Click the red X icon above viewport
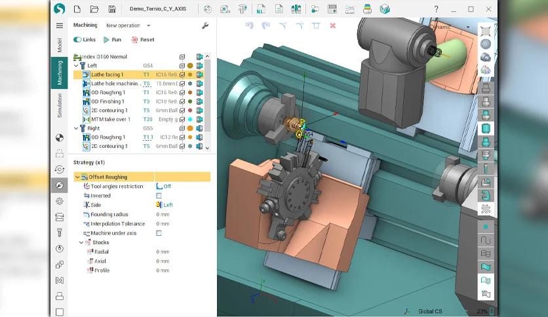 (x=333, y=26)
